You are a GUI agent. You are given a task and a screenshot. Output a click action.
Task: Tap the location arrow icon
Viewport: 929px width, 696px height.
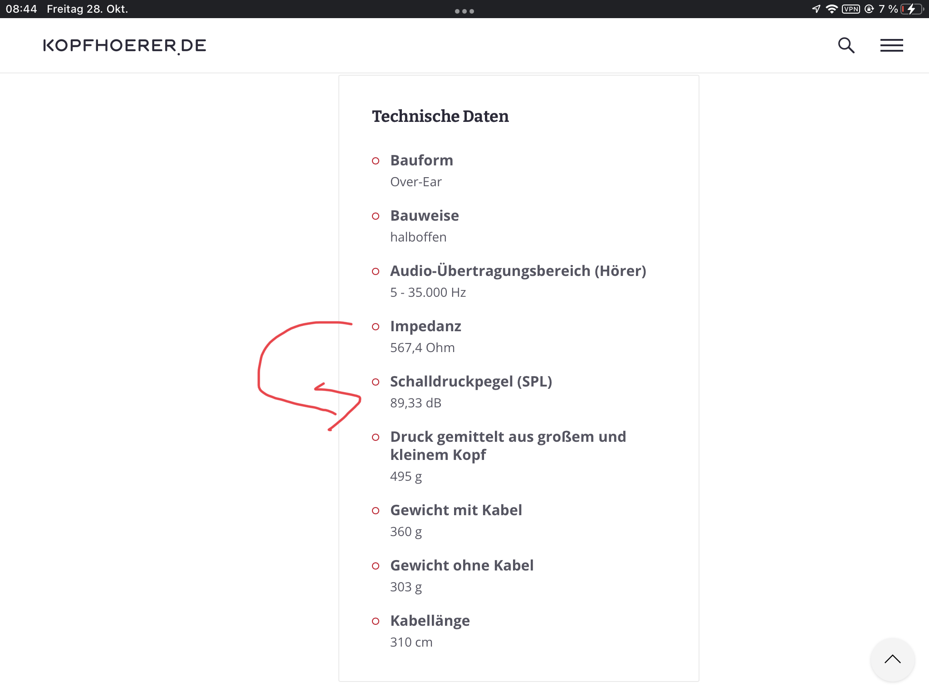816,9
